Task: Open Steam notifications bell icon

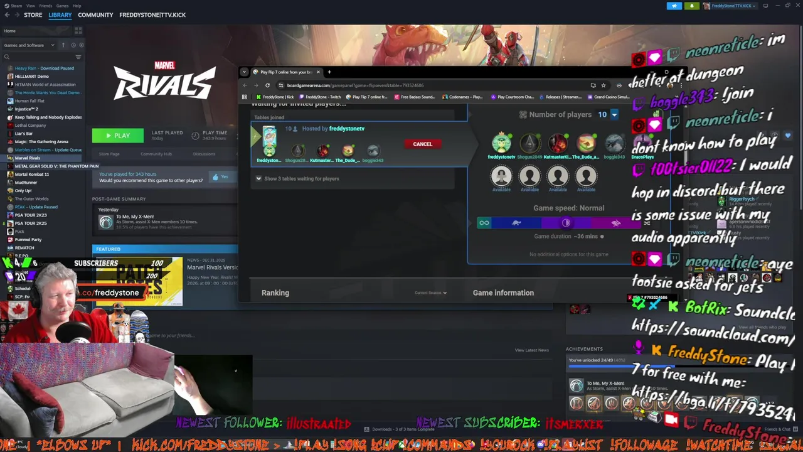Action: click(x=692, y=6)
